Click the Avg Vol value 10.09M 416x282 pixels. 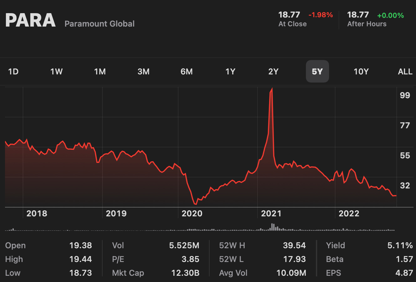click(291, 273)
